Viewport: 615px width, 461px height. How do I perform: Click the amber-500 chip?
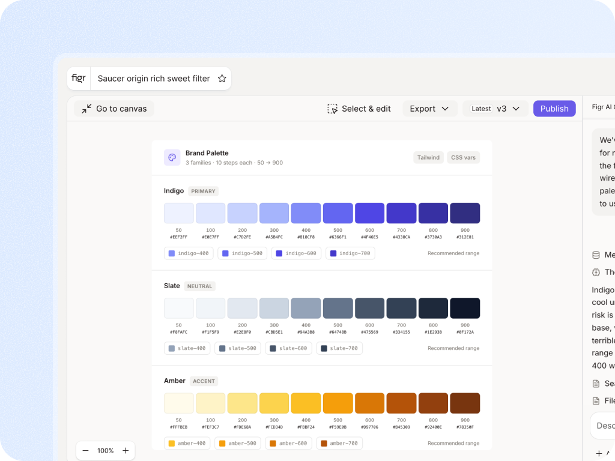[x=238, y=444]
